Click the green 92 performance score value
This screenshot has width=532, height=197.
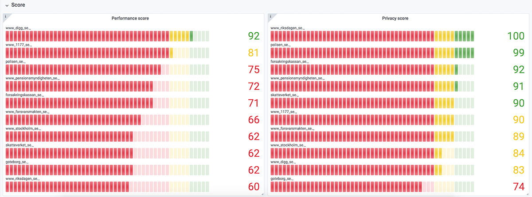coord(254,36)
